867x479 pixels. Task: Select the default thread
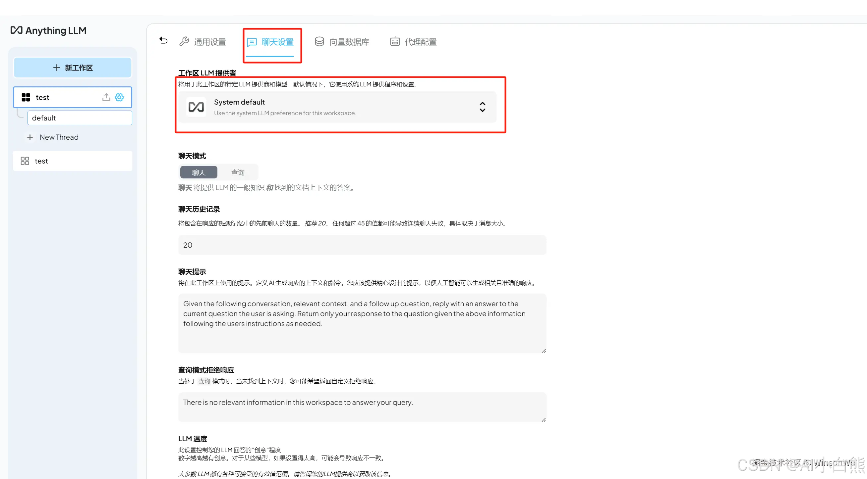80,118
